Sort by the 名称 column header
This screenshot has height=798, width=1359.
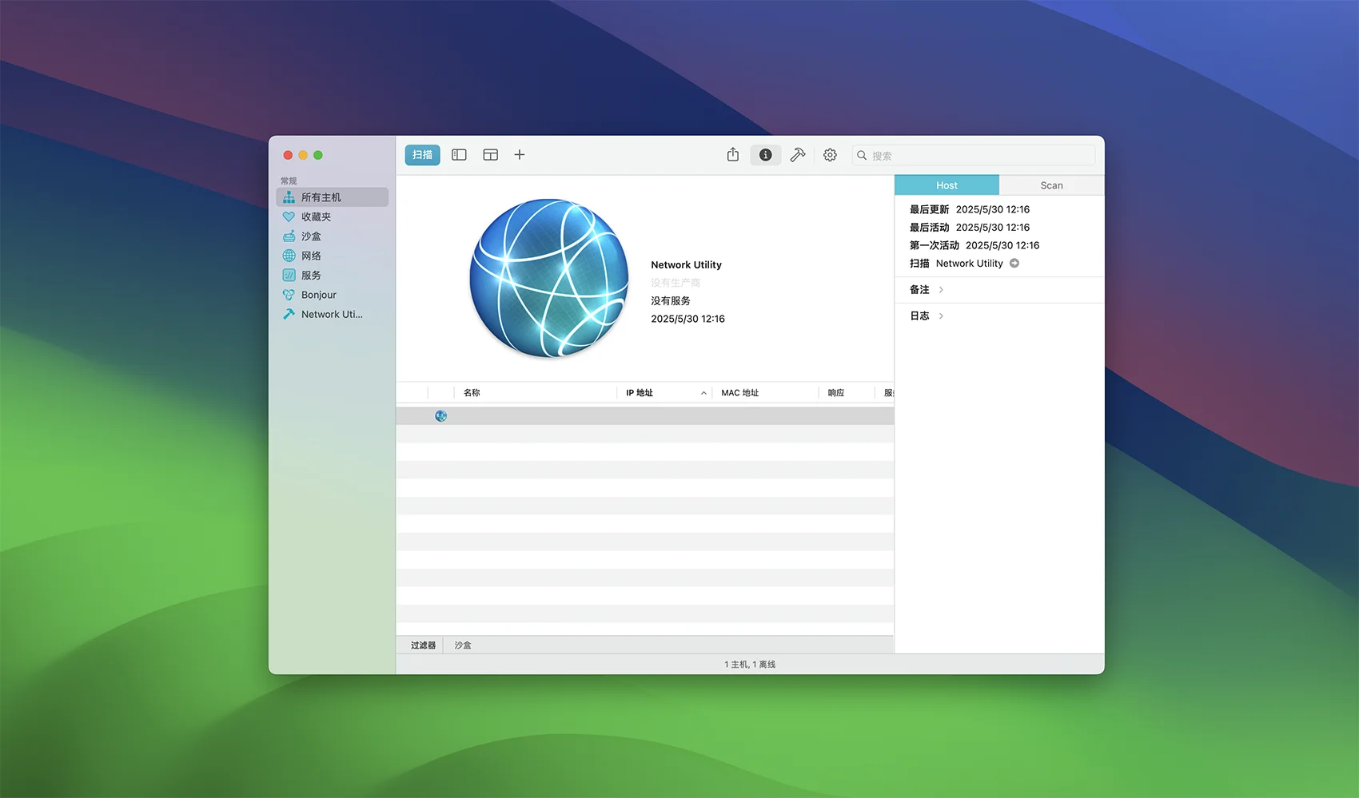[x=536, y=393]
